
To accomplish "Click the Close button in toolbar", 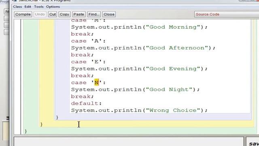I will tap(109, 14).
